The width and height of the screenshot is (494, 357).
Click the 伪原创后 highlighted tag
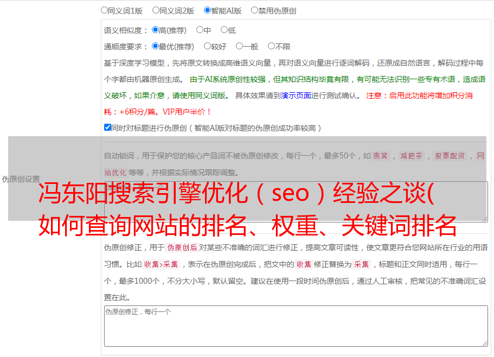coord(182,247)
